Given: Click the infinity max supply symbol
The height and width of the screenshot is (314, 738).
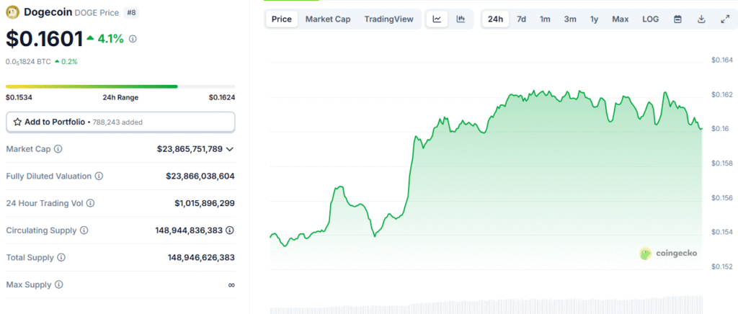Looking at the screenshot, I should (x=231, y=285).
